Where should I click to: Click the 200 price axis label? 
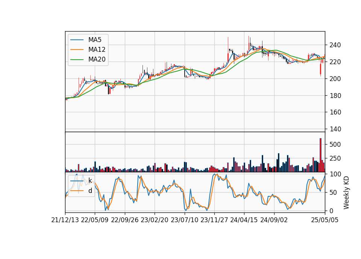coord(335,78)
